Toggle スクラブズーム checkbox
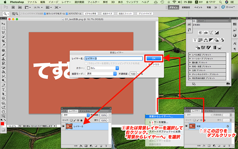Image resolution: width=238 pixels, height=149 pixels. 67,14
